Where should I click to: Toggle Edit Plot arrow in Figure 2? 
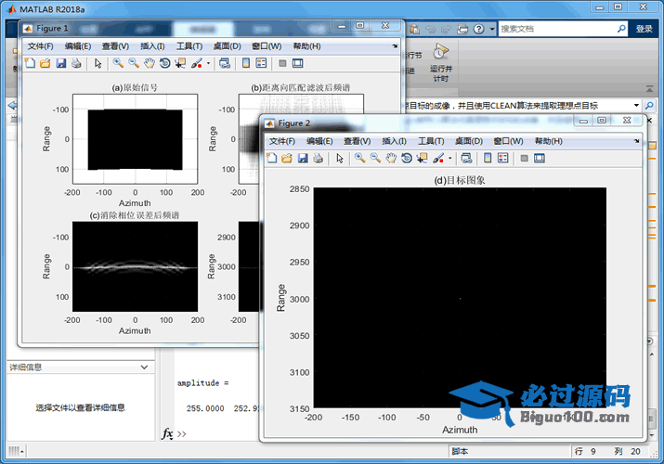click(340, 159)
